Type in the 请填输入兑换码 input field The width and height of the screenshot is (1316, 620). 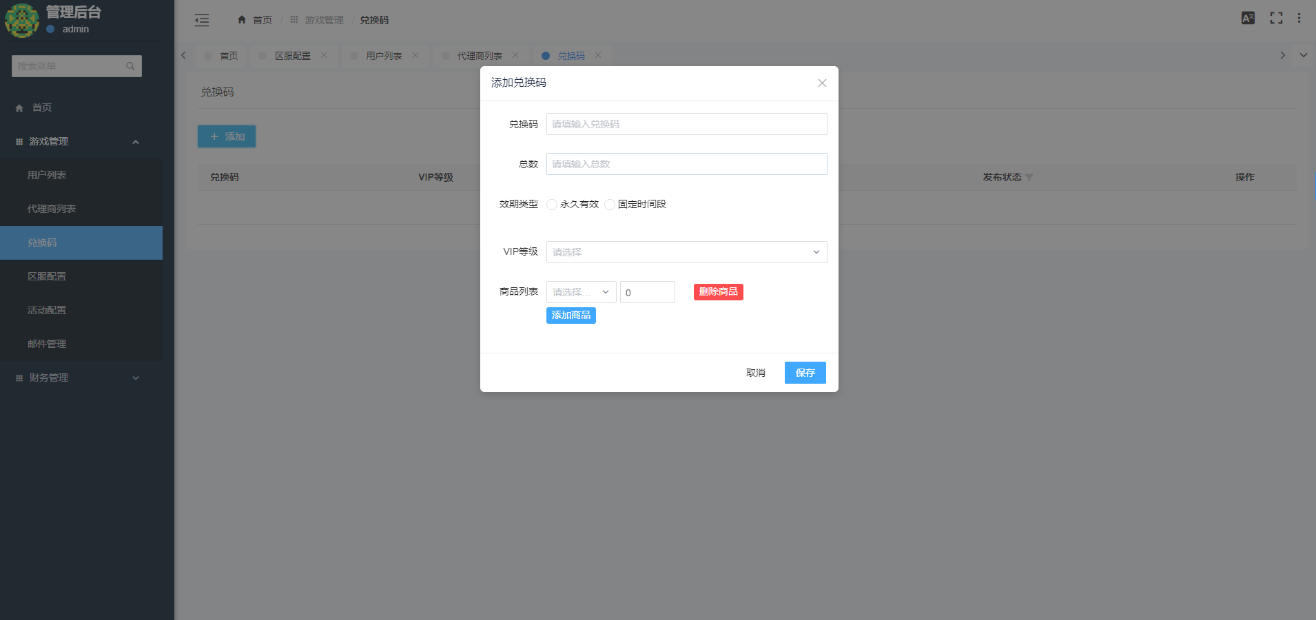[x=686, y=124]
